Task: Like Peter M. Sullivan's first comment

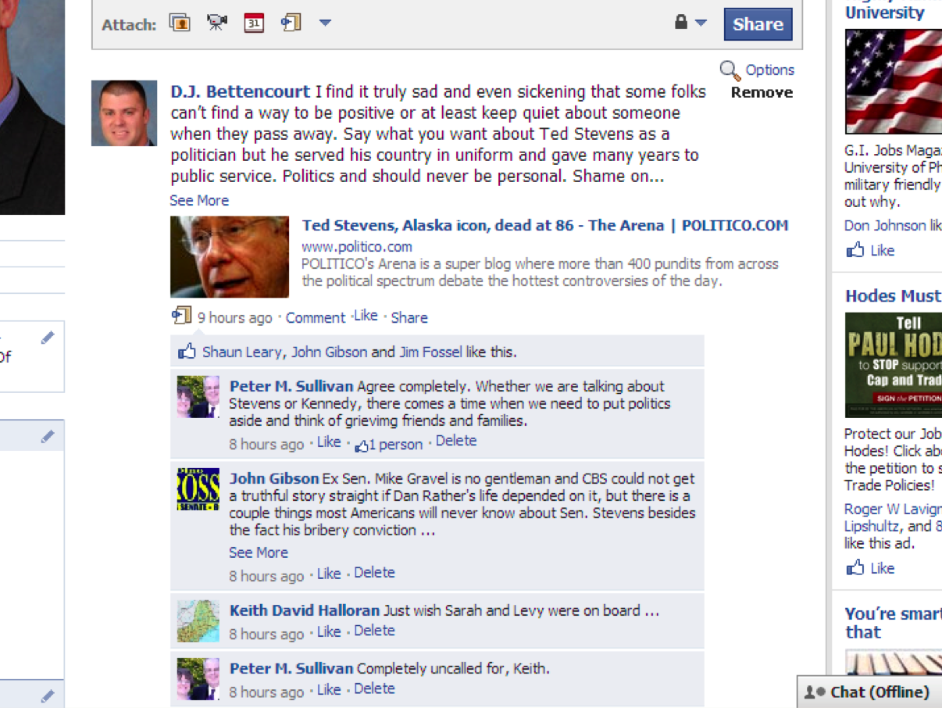Action: pyautogui.click(x=329, y=442)
